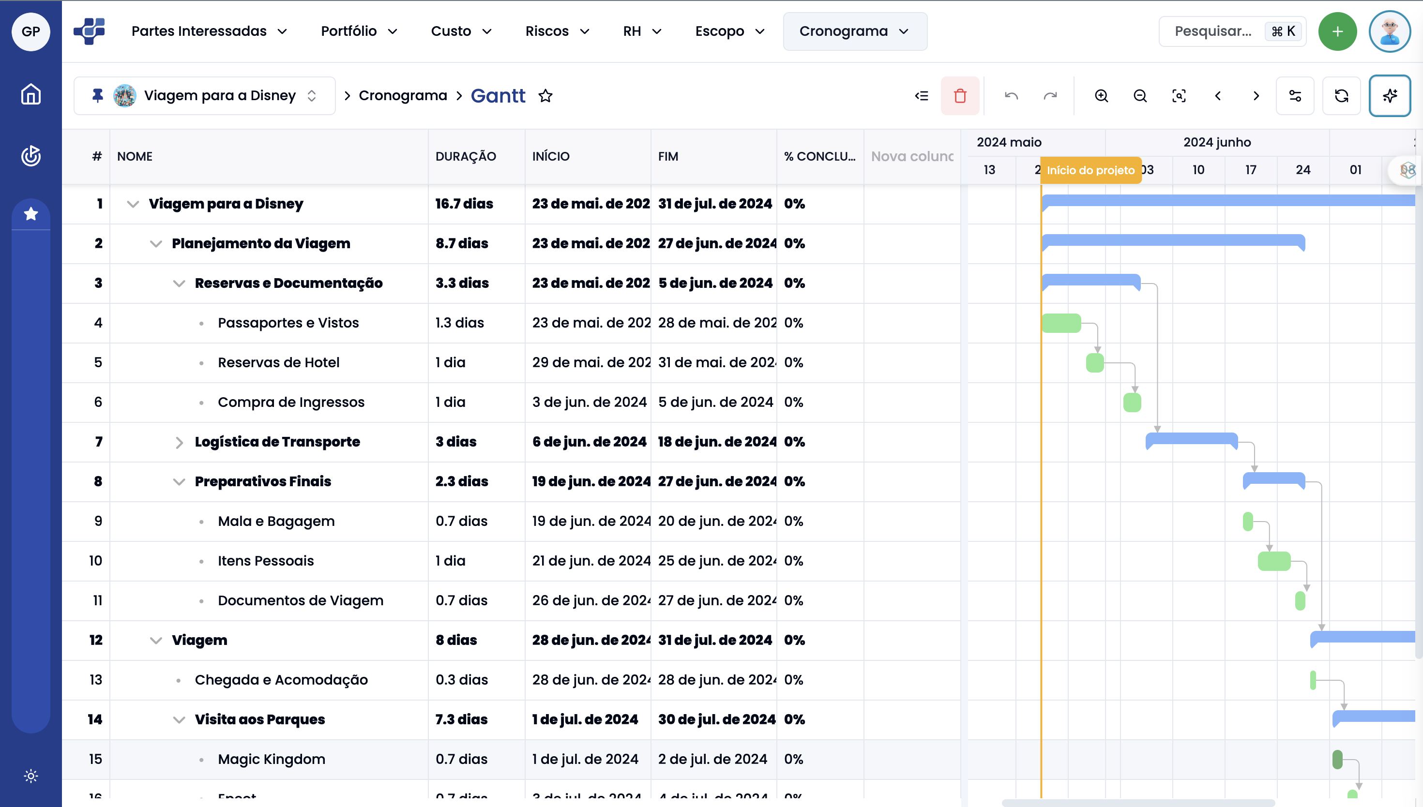The image size is (1423, 807).
Task: Open the Custo menu
Action: [x=461, y=31]
